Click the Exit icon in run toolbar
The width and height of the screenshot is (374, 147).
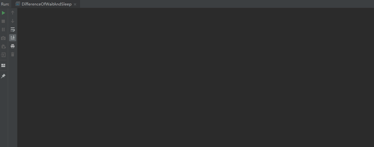click(3, 55)
